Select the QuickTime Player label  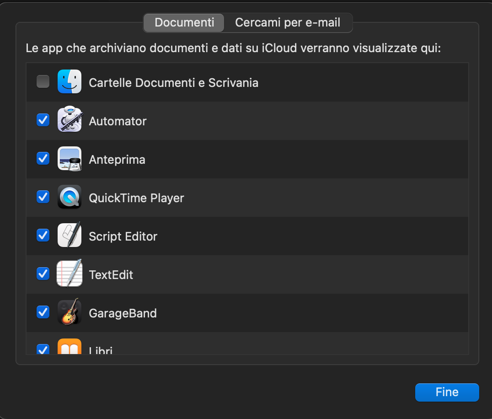pos(137,198)
